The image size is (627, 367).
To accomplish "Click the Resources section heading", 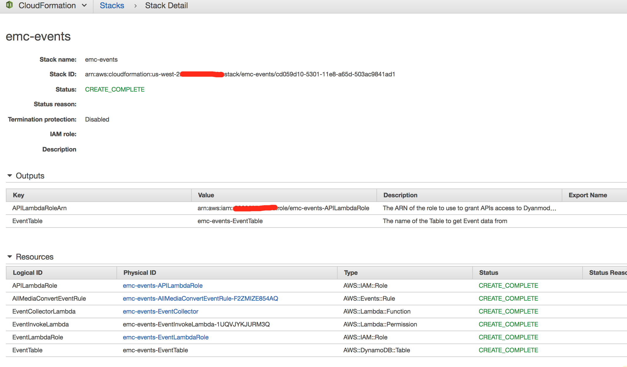I will 35,257.
